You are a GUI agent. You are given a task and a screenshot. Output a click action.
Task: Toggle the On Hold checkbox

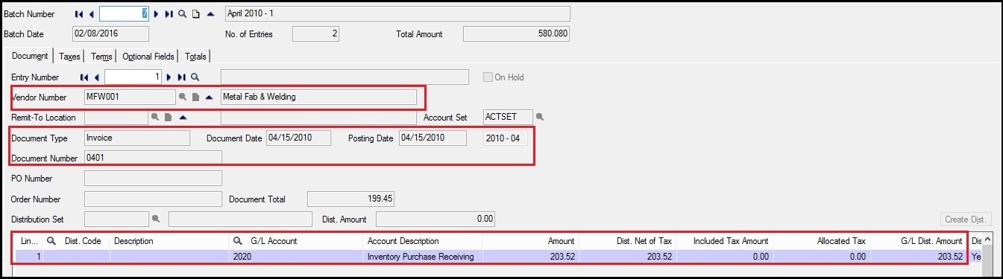pos(488,77)
